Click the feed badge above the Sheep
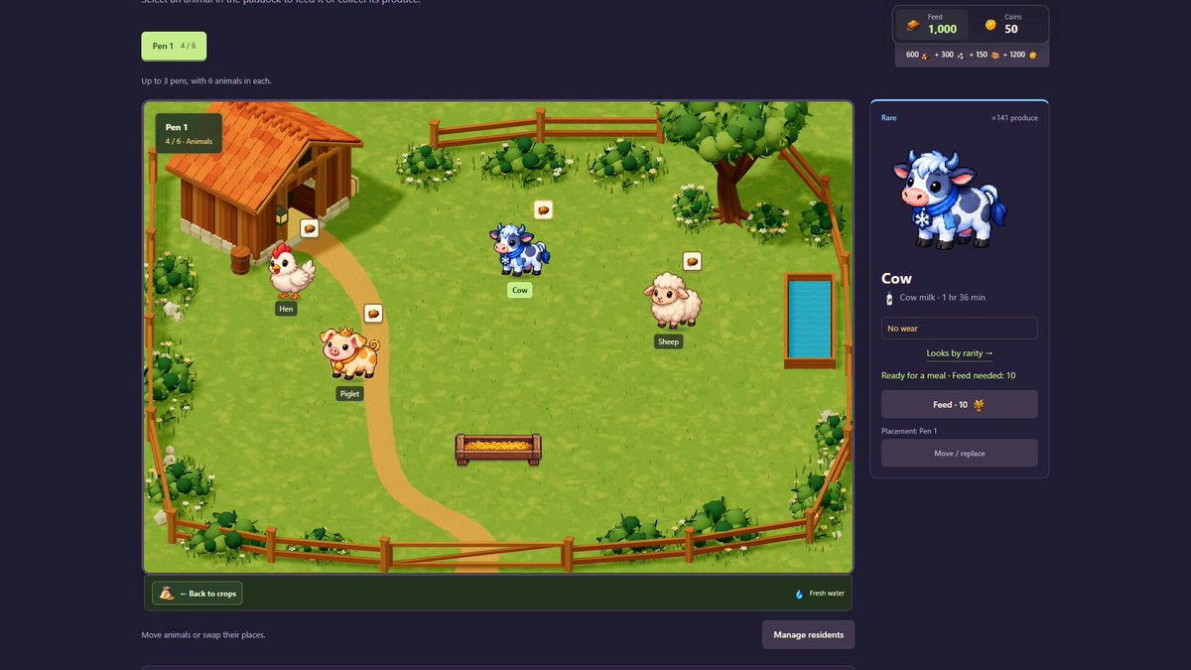This screenshot has width=1191, height=670. click(692, 261)
